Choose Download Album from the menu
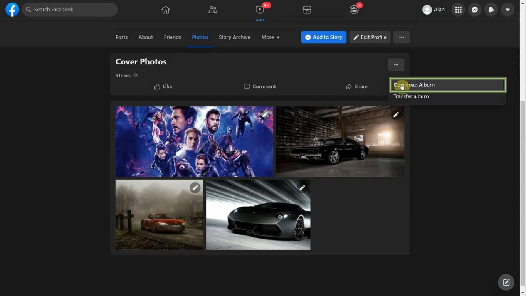 tap(448, 85)
